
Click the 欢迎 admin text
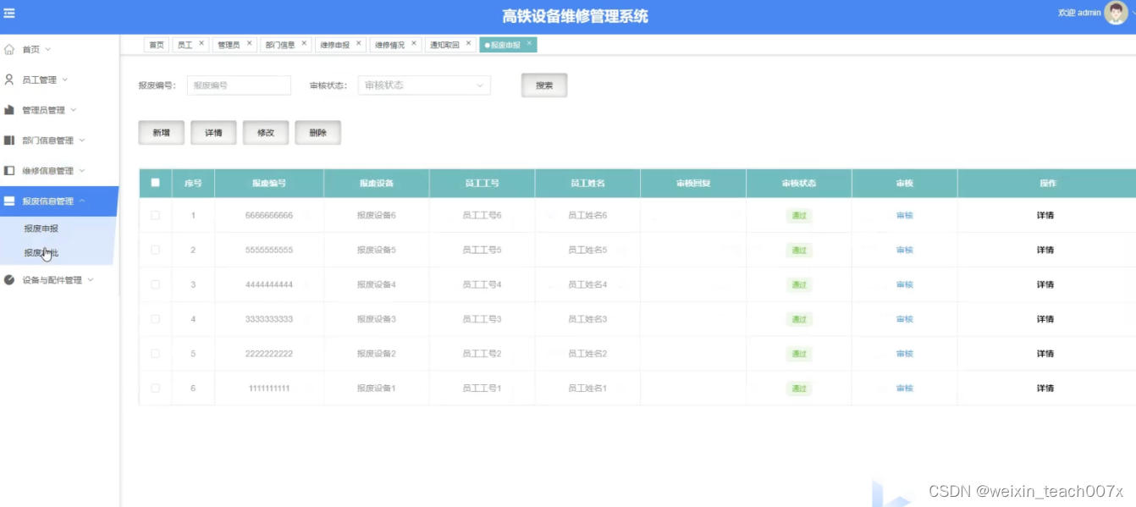tap(1079, 13)
